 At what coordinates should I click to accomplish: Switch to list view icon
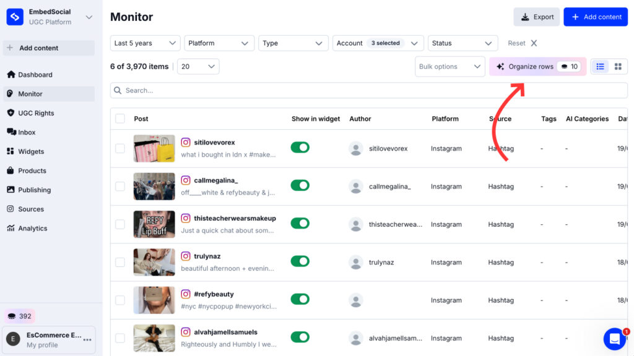[x=600, y=67]
